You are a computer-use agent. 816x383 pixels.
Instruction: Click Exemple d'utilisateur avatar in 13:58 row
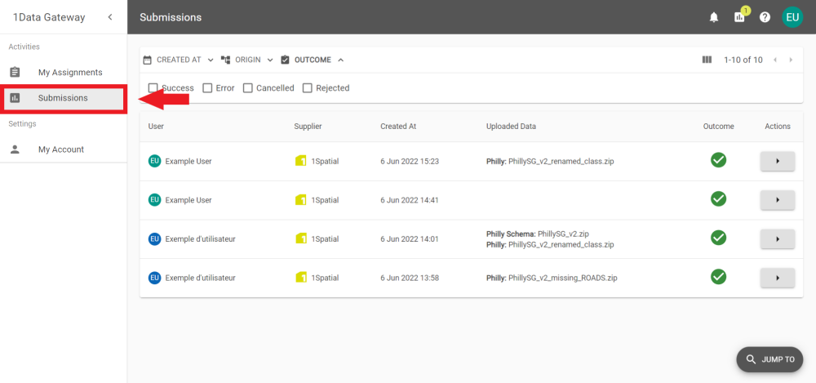click(154, 278)
